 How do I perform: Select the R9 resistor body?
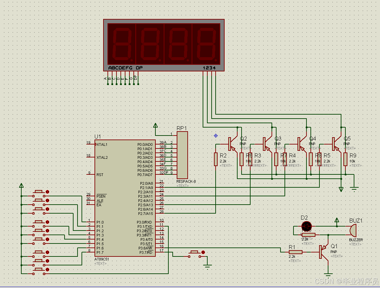[345, 159]
